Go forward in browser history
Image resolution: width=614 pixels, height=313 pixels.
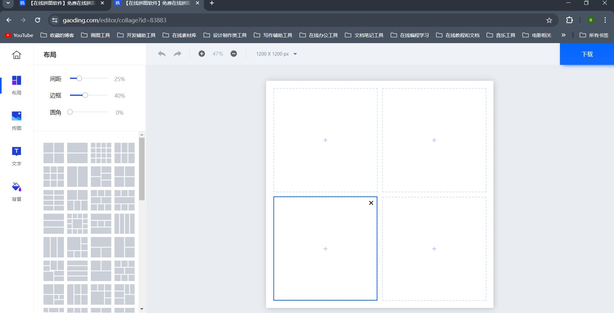point(23,20)
